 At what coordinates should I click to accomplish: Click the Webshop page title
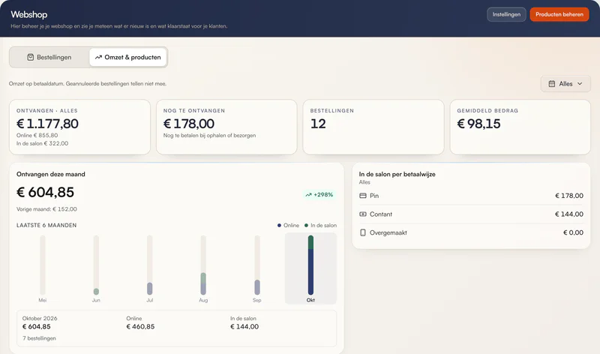[29, 14]
